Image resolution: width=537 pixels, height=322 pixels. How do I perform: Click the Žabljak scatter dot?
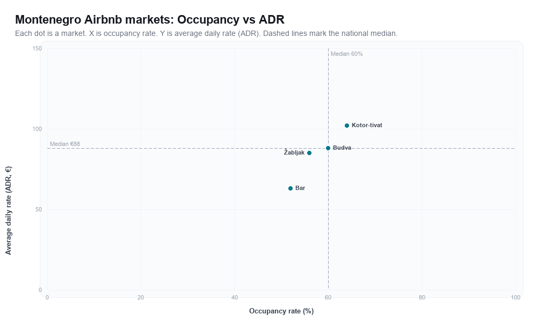coord(309,153)
